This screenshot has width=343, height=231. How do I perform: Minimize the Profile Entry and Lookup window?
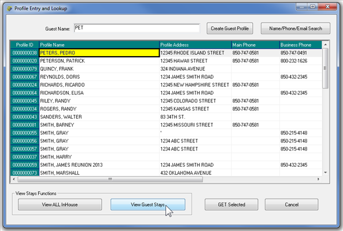click(302, 7)
